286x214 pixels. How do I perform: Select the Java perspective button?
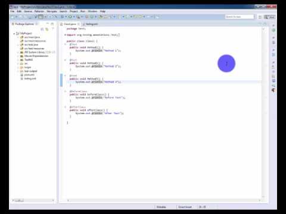[x=269, y=17]
